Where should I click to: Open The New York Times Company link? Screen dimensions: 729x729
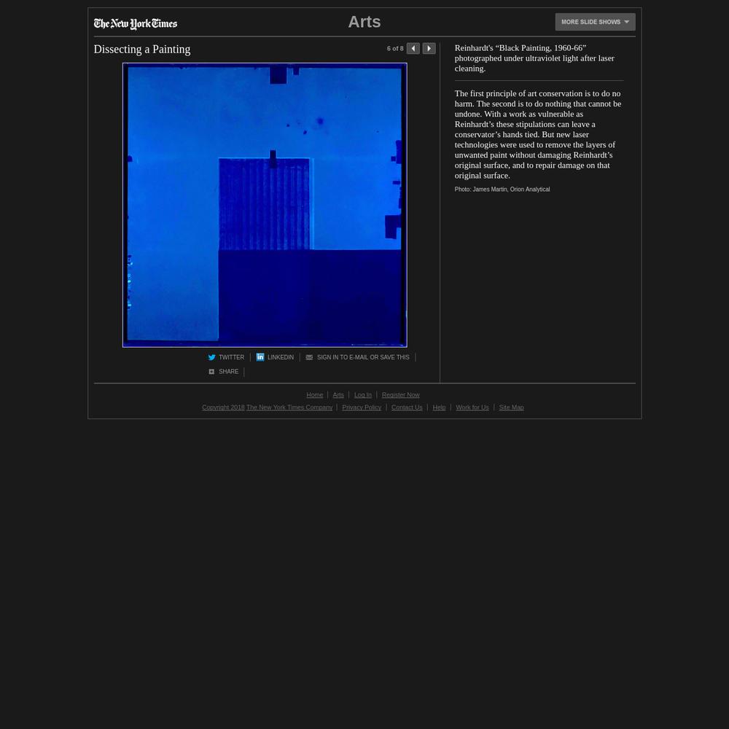(x=289, y=408)
